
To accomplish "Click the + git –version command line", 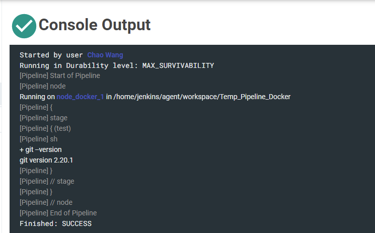I will pos(41,149).
